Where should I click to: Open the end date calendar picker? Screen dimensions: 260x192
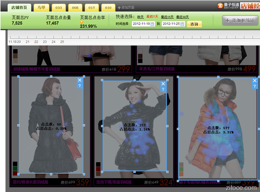click(182, 24)
